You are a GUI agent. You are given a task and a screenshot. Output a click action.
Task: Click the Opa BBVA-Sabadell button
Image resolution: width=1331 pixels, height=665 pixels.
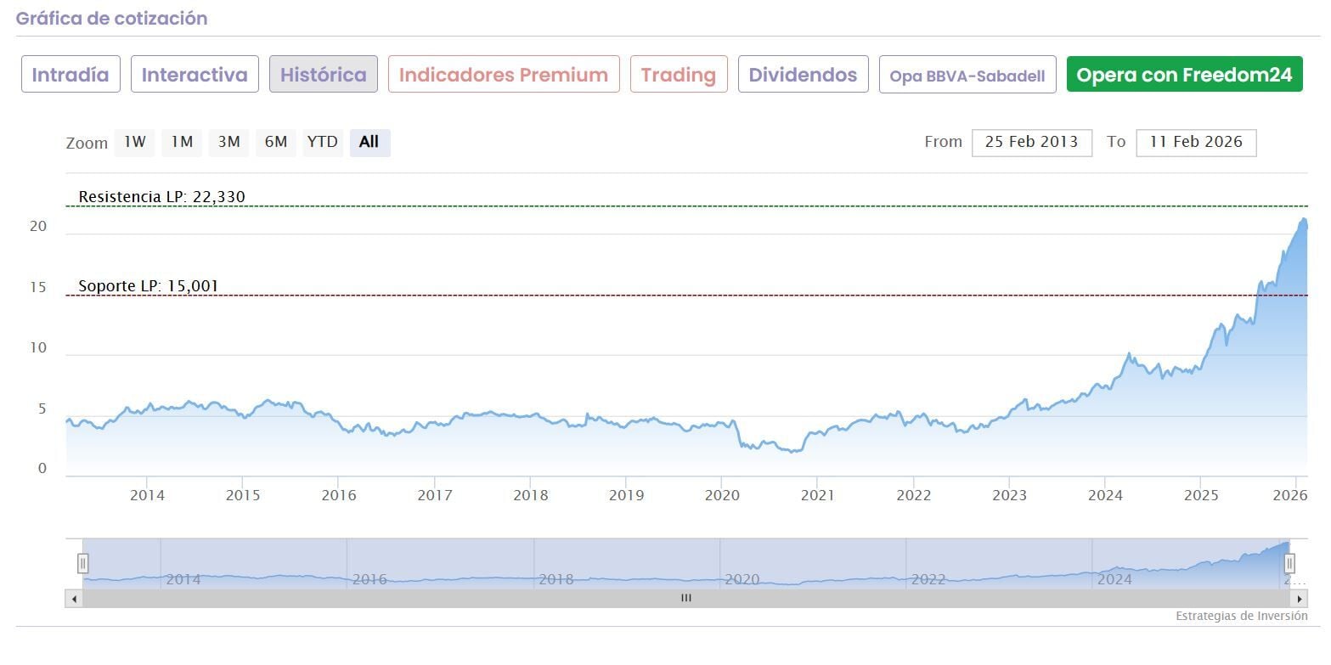[x=967, y=76]
